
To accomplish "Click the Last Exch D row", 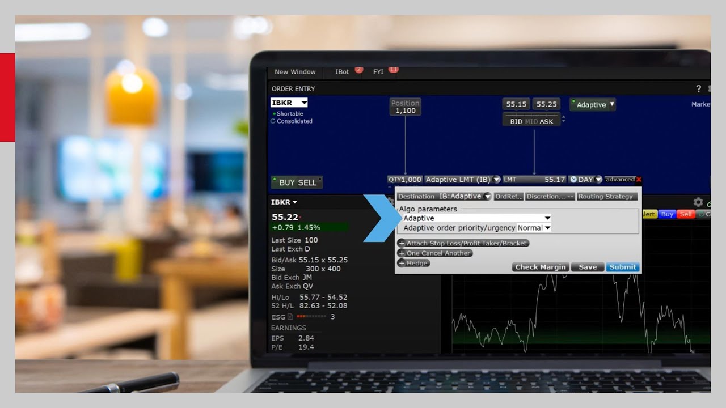I will tap(290, 249).
